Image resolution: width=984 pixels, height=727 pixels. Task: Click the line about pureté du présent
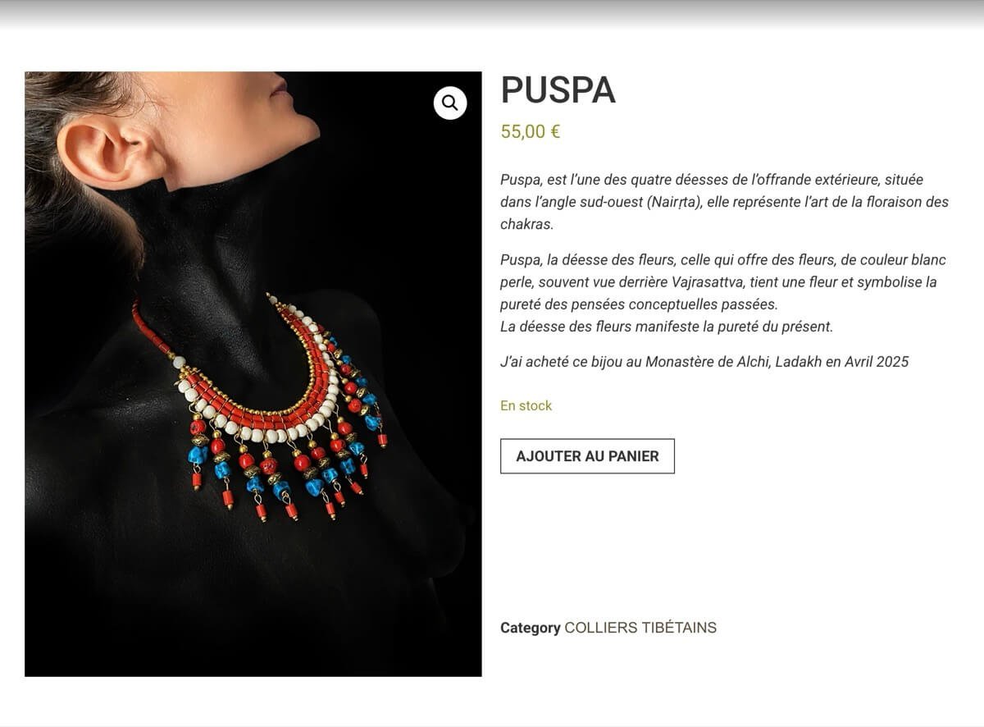(x=666, y=327)
